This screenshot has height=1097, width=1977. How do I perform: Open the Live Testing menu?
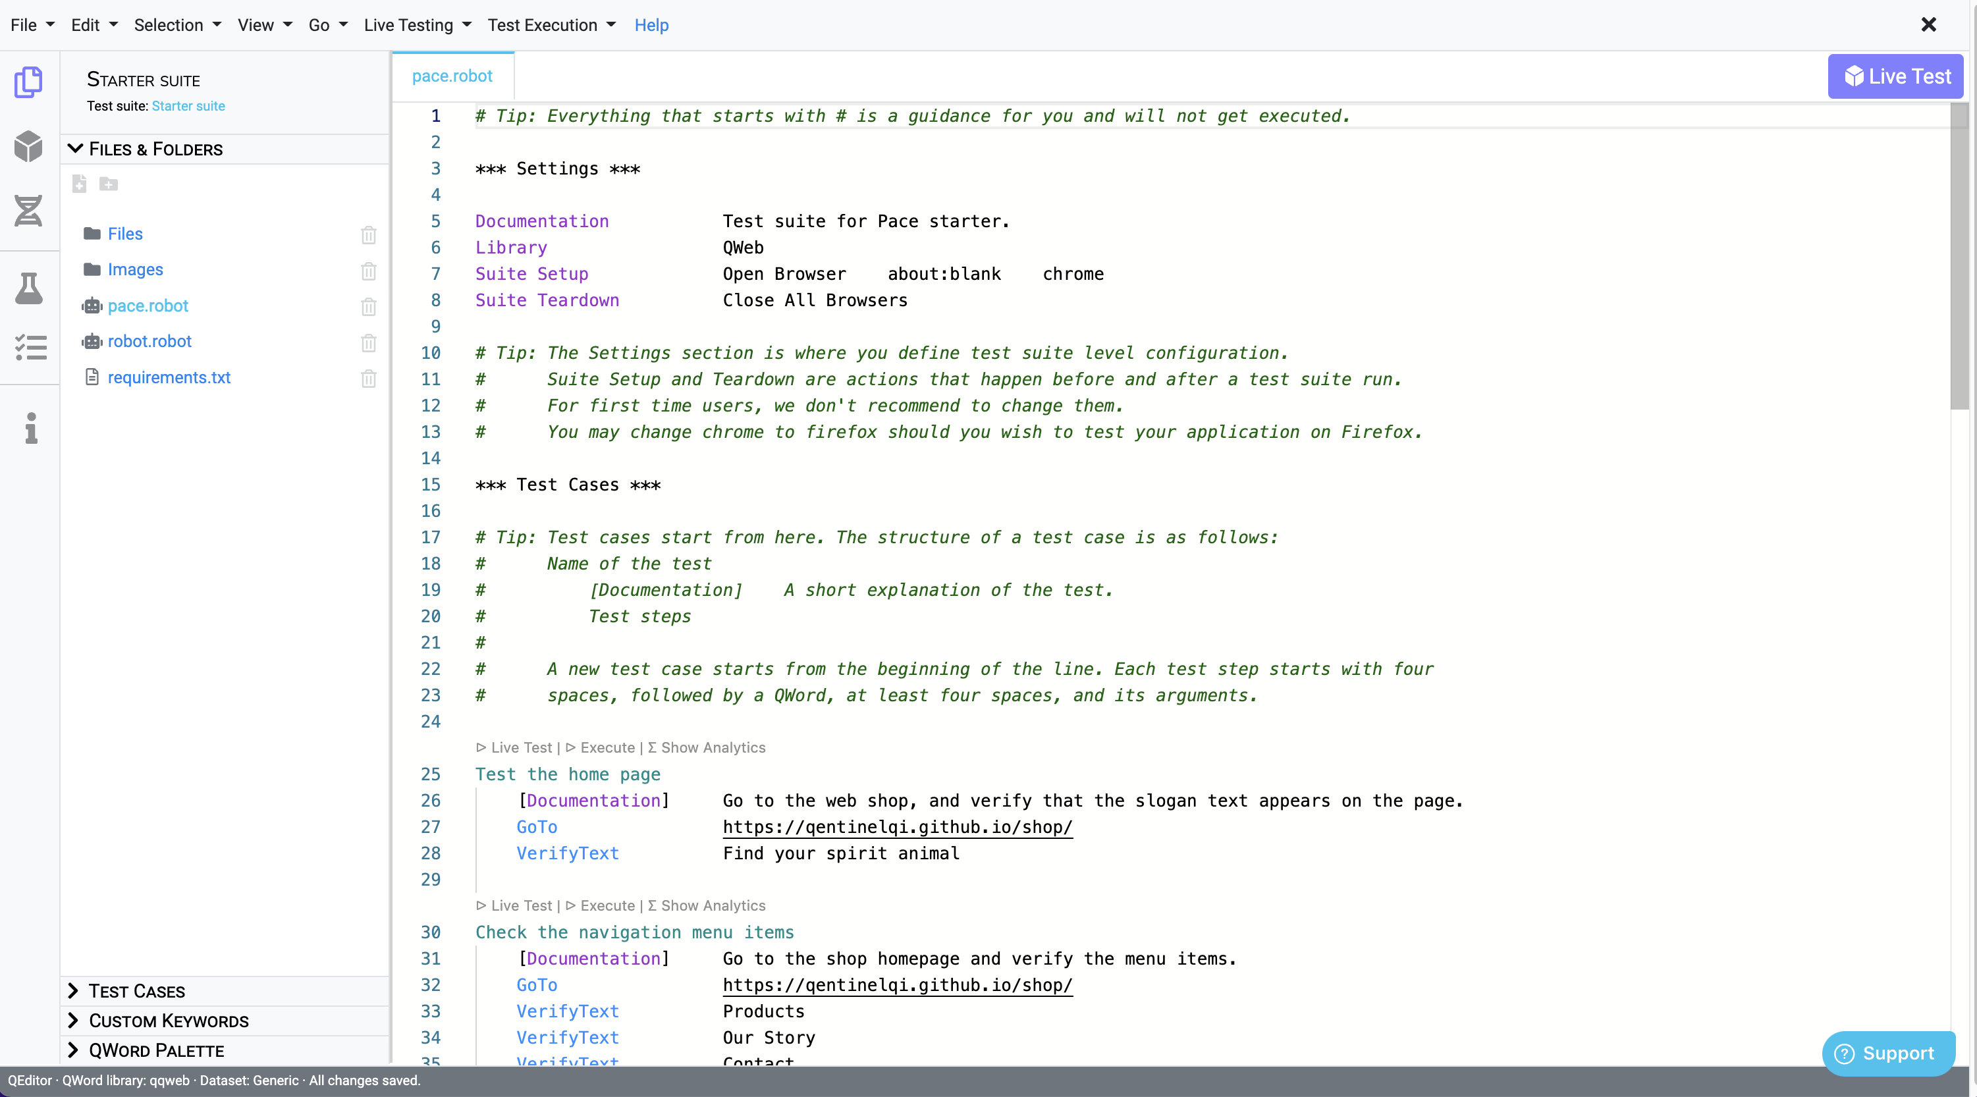pyautogui.click(x=419, y=24)
